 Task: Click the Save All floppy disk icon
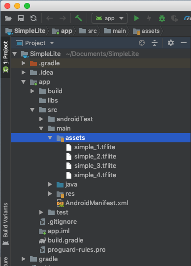click(21, 18)
